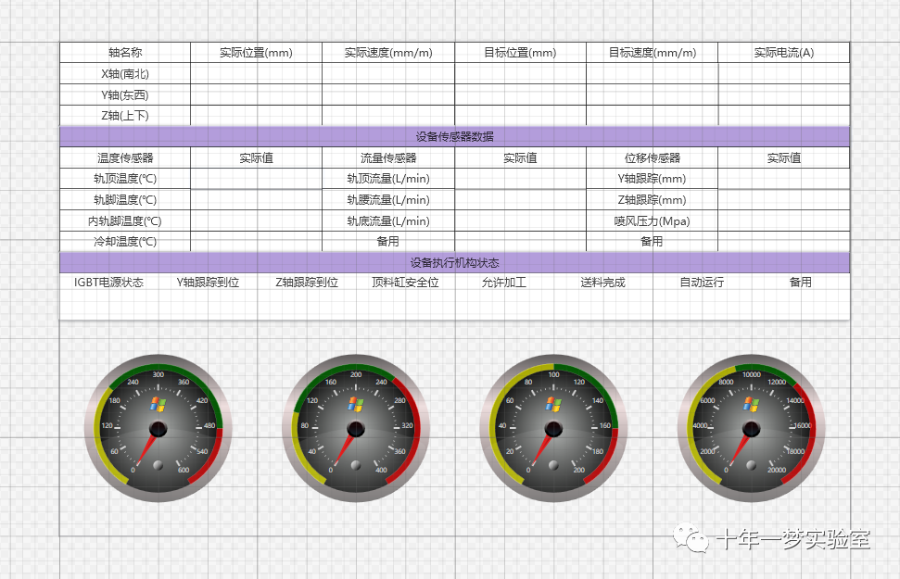Click the Y轴 实际速度 value cell
Image resolution: width=900 pixels, height=579 pixels.
(388, 95)
